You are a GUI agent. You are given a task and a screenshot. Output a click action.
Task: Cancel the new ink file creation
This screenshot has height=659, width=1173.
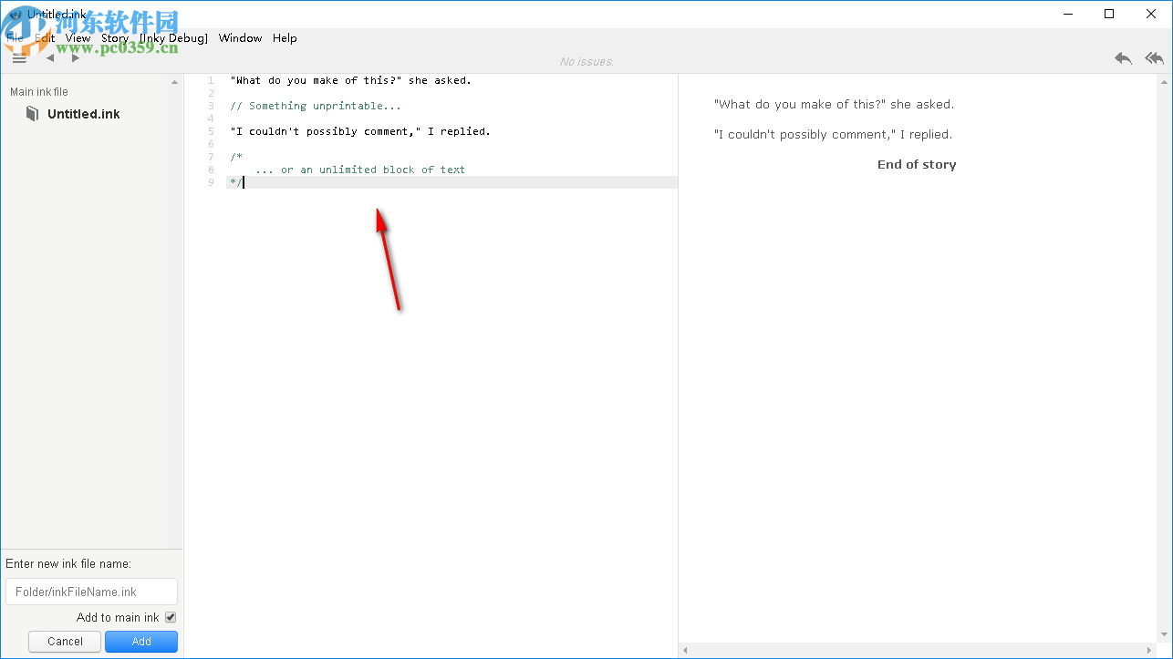point(65,642)
